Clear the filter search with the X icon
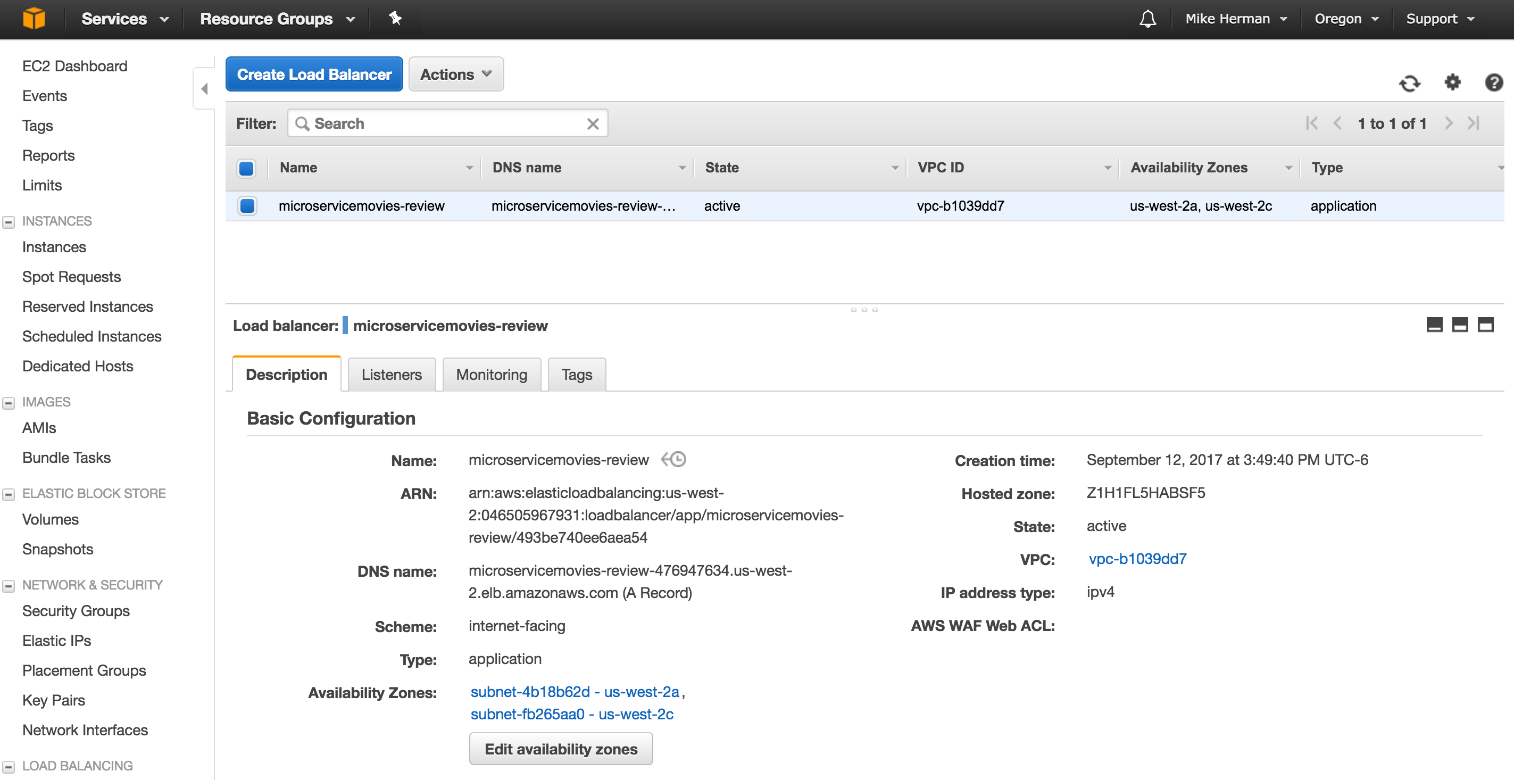The height and width of the screenshot is (780, 1514). [592, 123]
